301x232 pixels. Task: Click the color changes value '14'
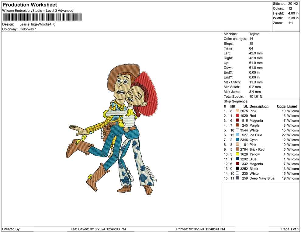[x=251, y=39]
